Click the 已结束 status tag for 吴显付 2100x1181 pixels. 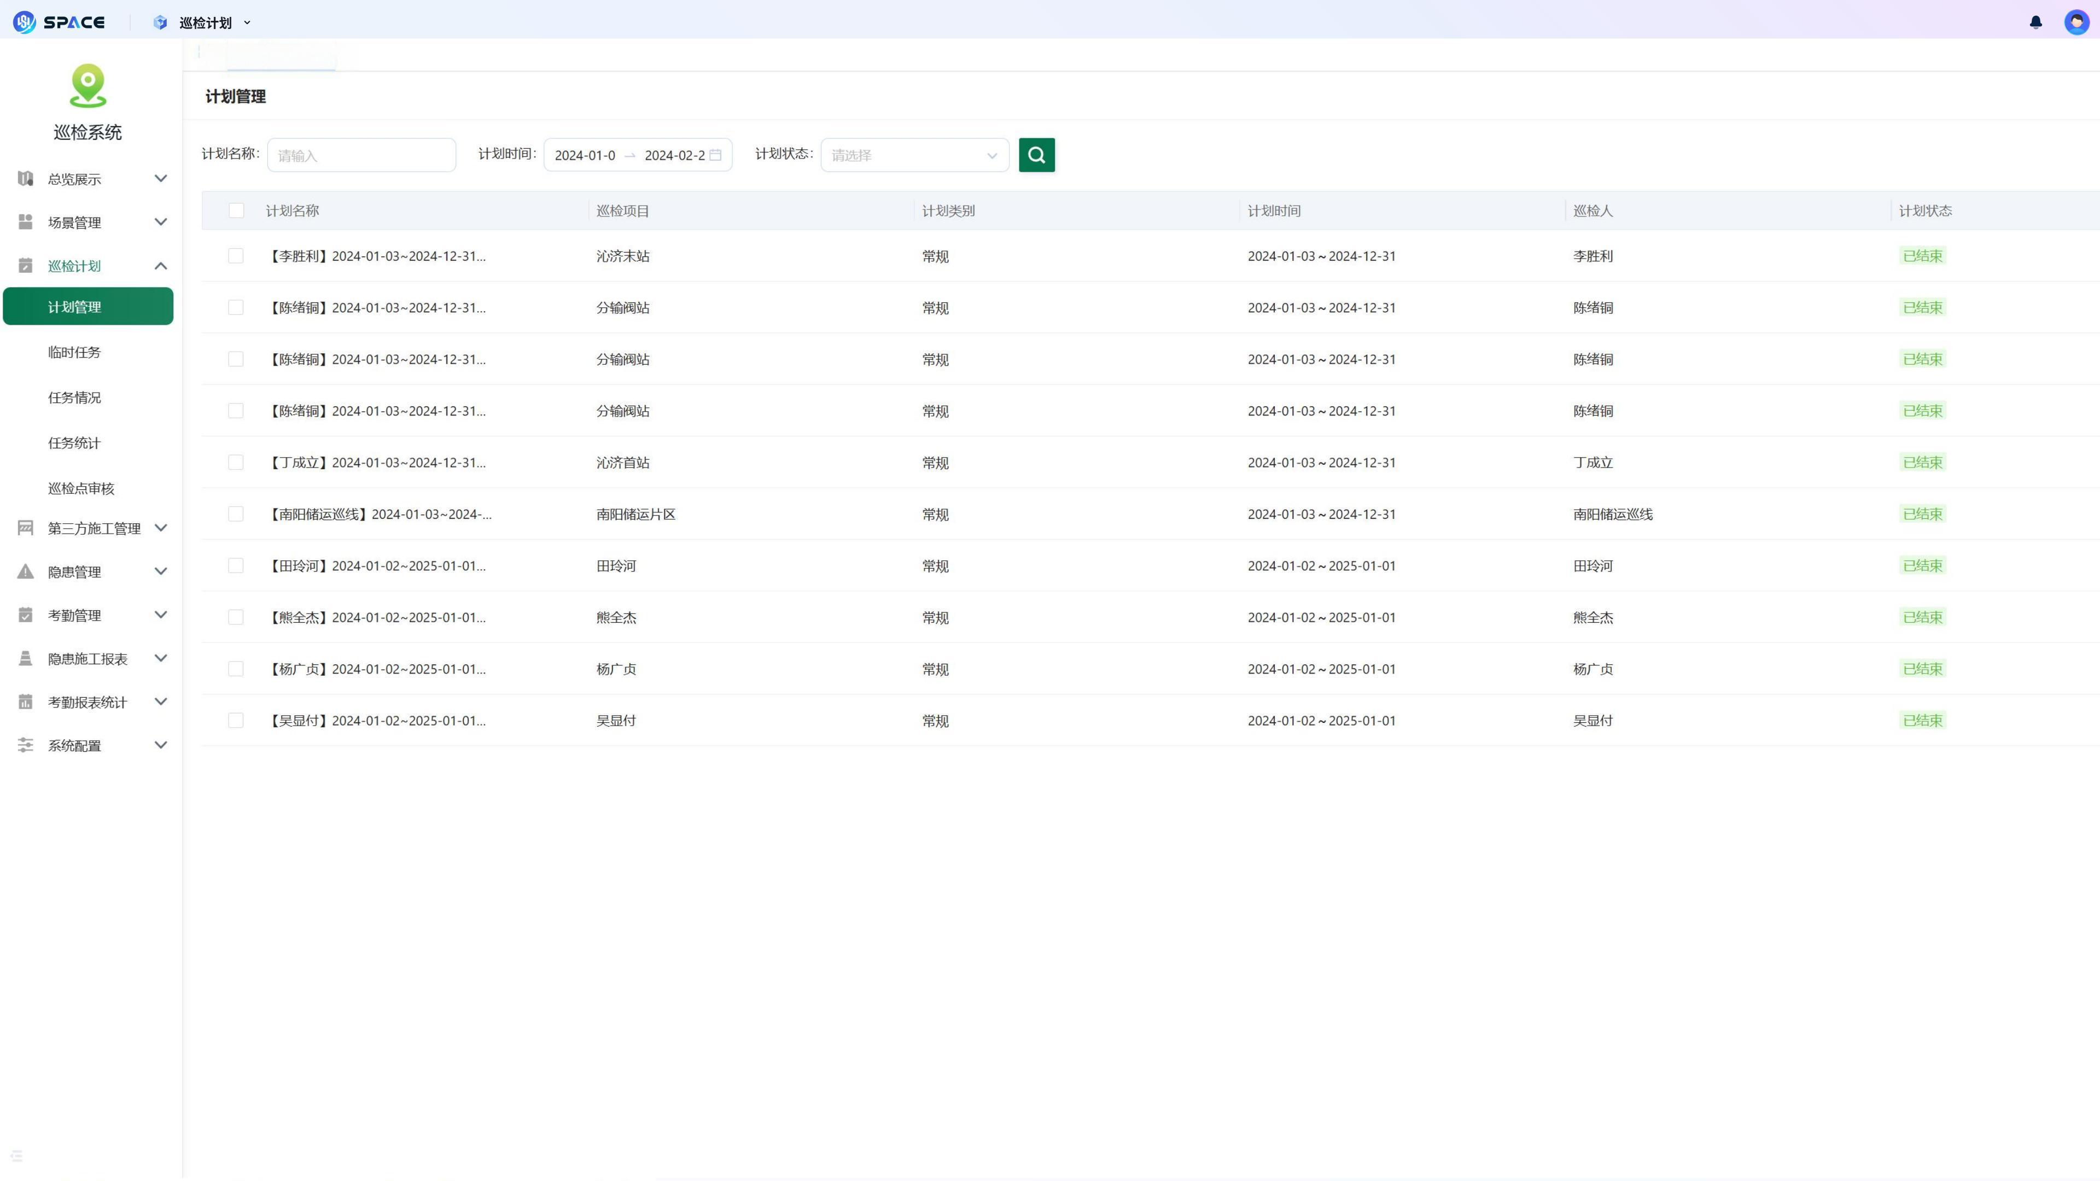1922,721
